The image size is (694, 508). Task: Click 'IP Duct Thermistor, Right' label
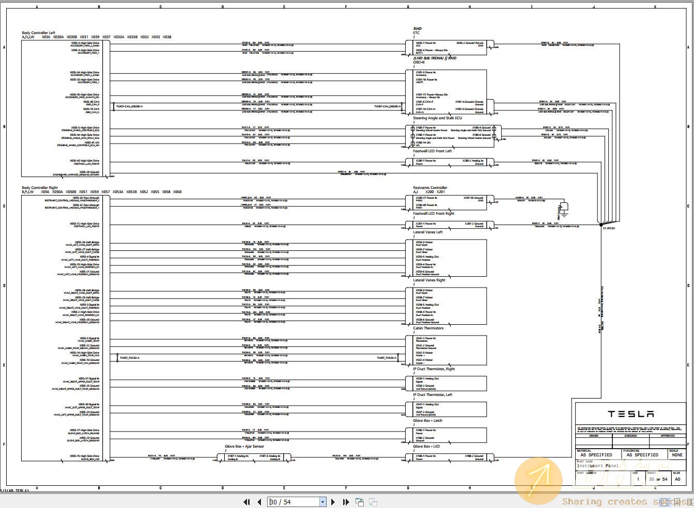tap(434, 369)
